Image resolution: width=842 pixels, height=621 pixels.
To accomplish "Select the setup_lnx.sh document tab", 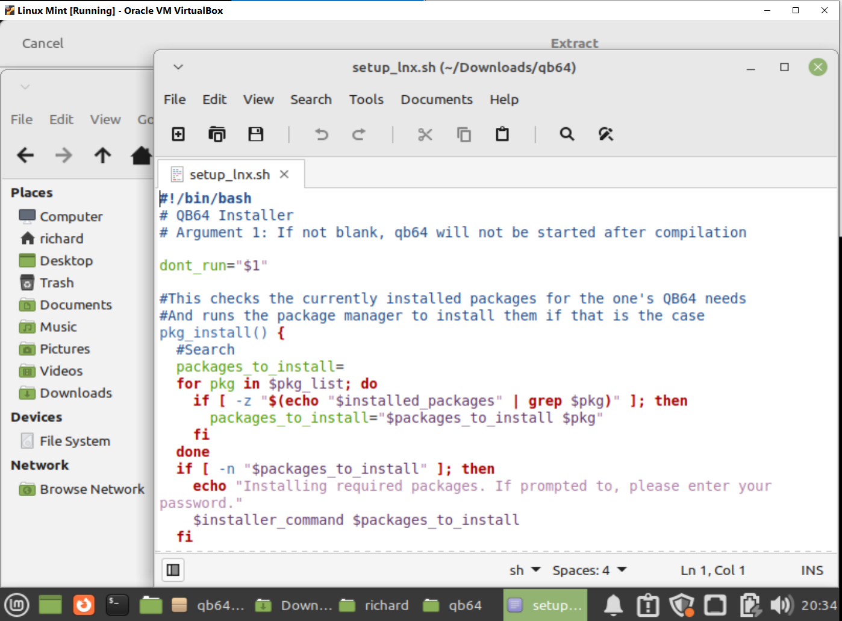I will tap(229, 175).
